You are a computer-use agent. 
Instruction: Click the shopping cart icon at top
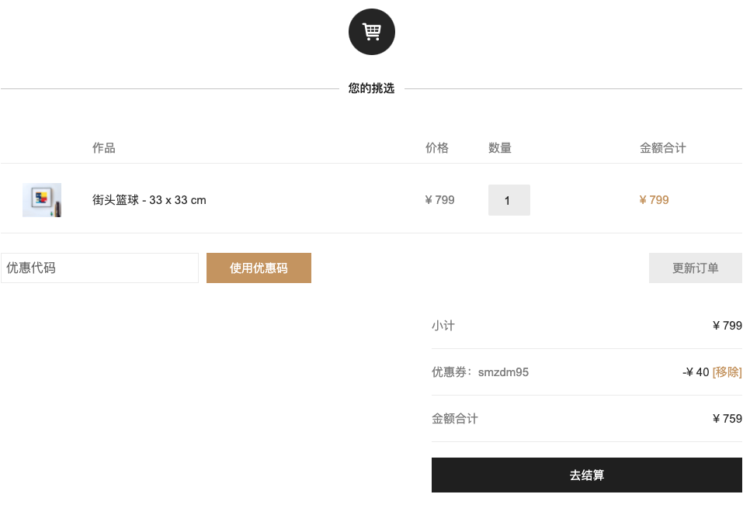coord(372,32)
